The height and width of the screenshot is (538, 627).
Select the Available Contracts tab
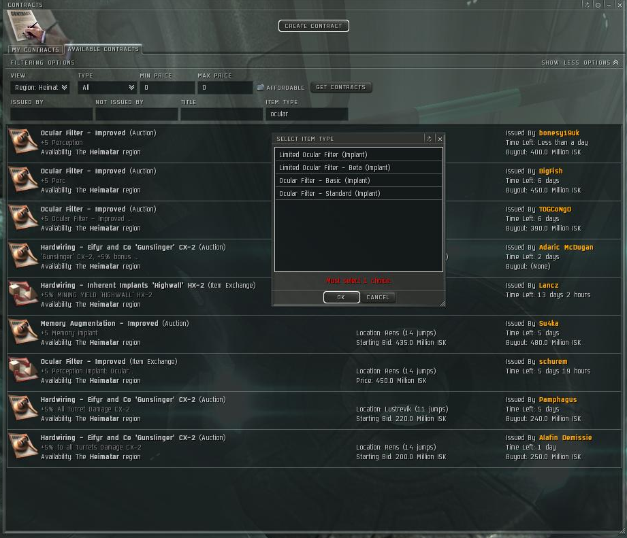click(x=103, y=49)
